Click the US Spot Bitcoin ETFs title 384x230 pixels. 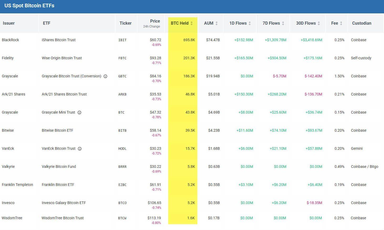29,6
